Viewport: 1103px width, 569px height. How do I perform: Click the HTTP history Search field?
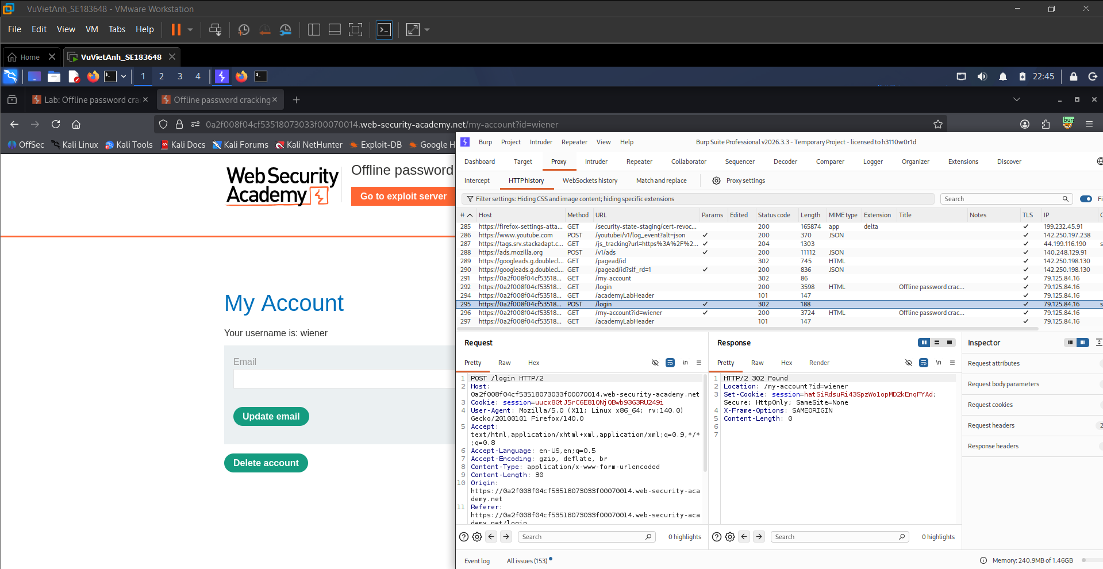point(1006,199)
